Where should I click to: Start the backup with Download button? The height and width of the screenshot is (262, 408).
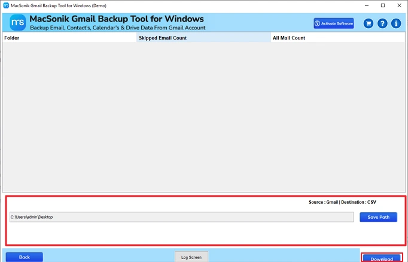tap(382, 258)
